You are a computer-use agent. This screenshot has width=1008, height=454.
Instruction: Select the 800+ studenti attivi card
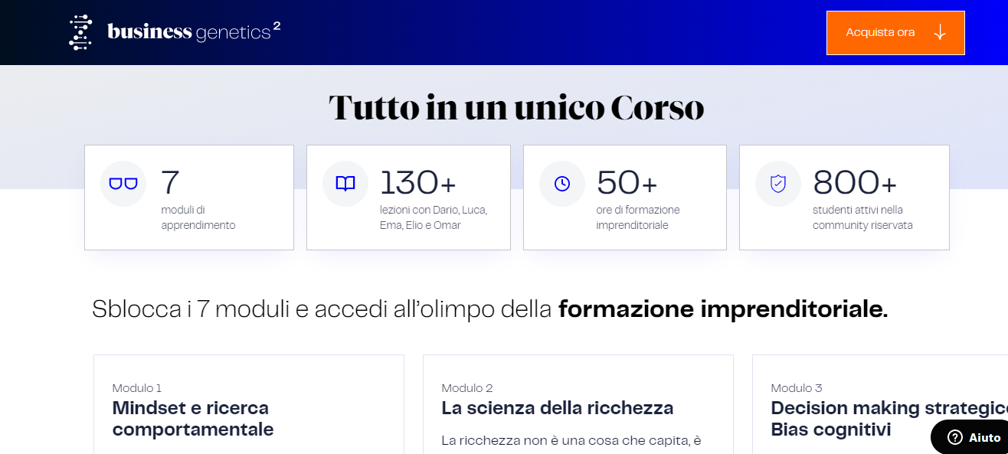click(844, 198)
